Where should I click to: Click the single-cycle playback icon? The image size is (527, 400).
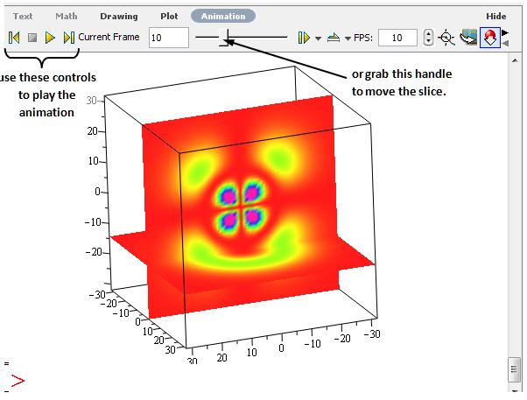coord(334,38)
